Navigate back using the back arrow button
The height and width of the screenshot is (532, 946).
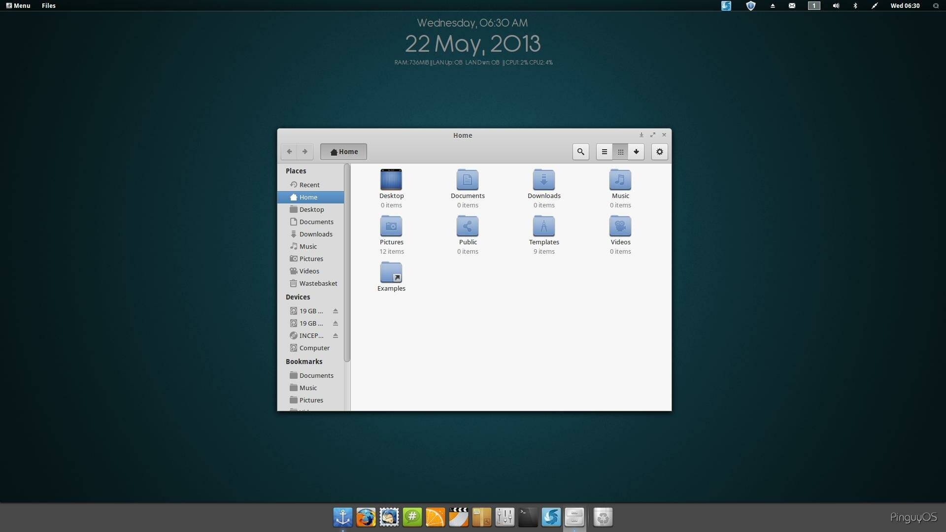pyautogui.click(x=289, y=152)
